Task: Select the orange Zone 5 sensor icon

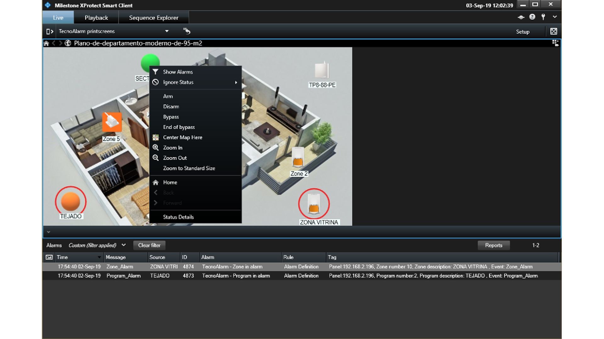Action: point(112,122)
